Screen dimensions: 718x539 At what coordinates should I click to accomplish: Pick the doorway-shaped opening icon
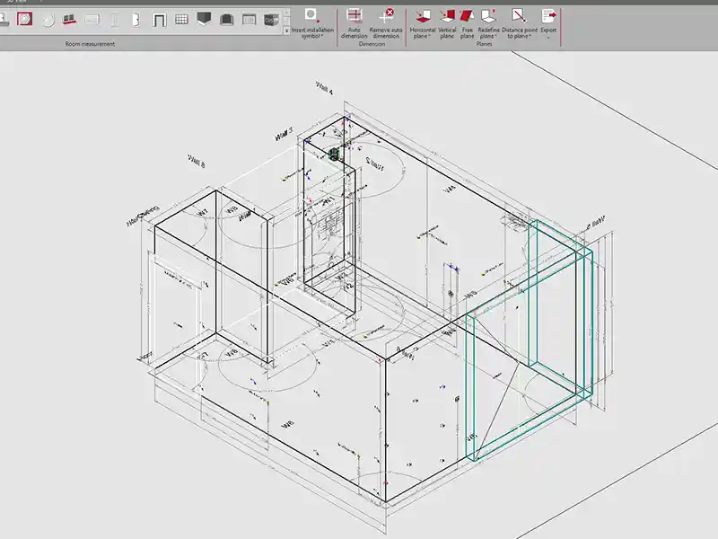[x=160, y=19]
